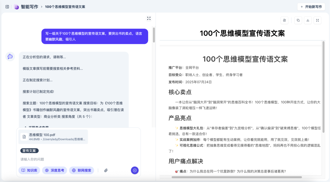
Task: Click the 正在分析您的请求 status line
Action: pos(44,57)
